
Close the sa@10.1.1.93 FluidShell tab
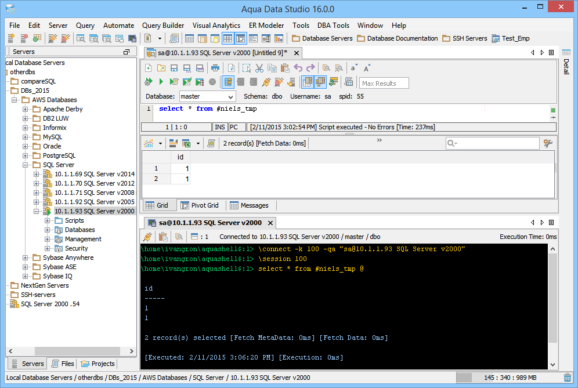270,223
